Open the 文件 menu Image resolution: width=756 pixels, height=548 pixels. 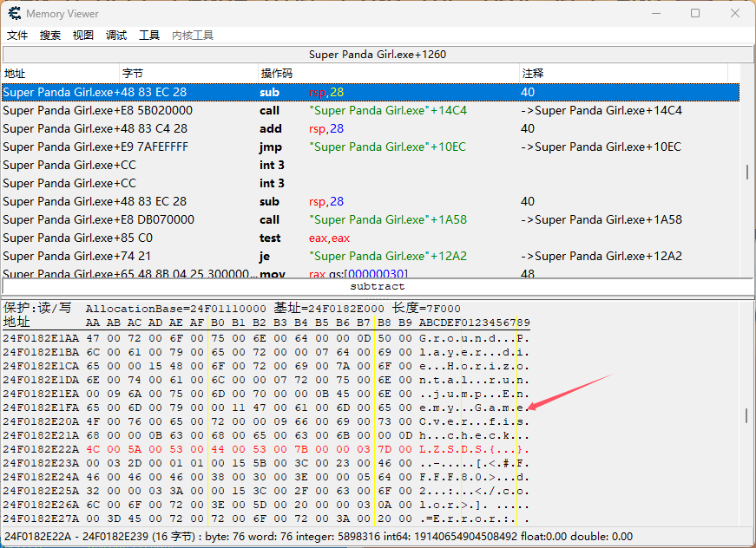[x=17, y=36]
